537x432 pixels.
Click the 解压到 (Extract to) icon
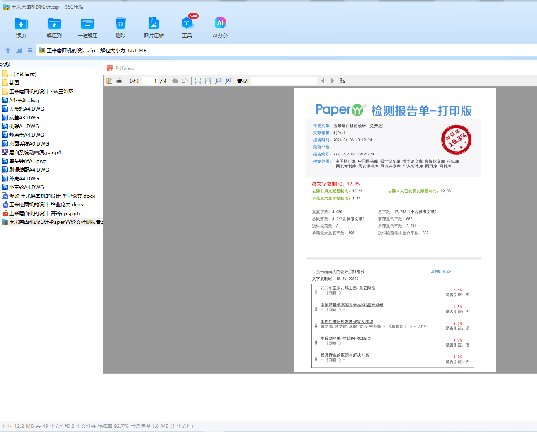click(x=54, y=24)
